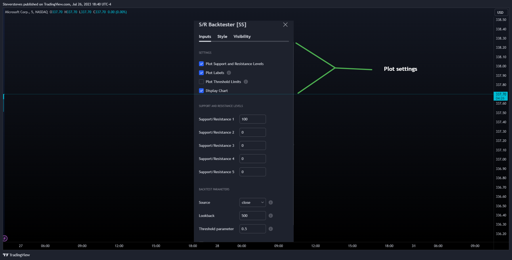
Task: Click the 336.20 price on the axis
Action: [501, 234]
